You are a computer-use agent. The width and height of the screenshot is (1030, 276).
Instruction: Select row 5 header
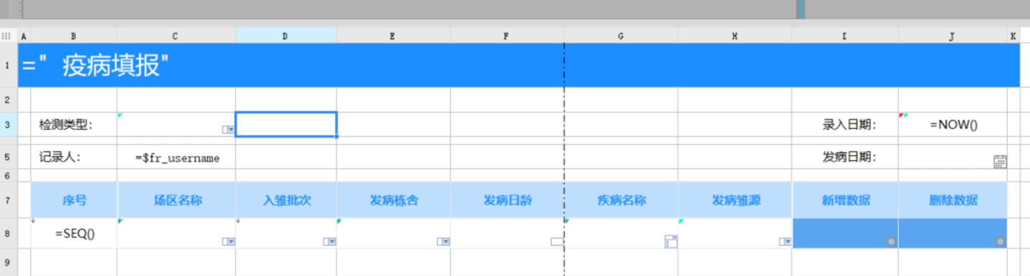(x=8, y=157)
